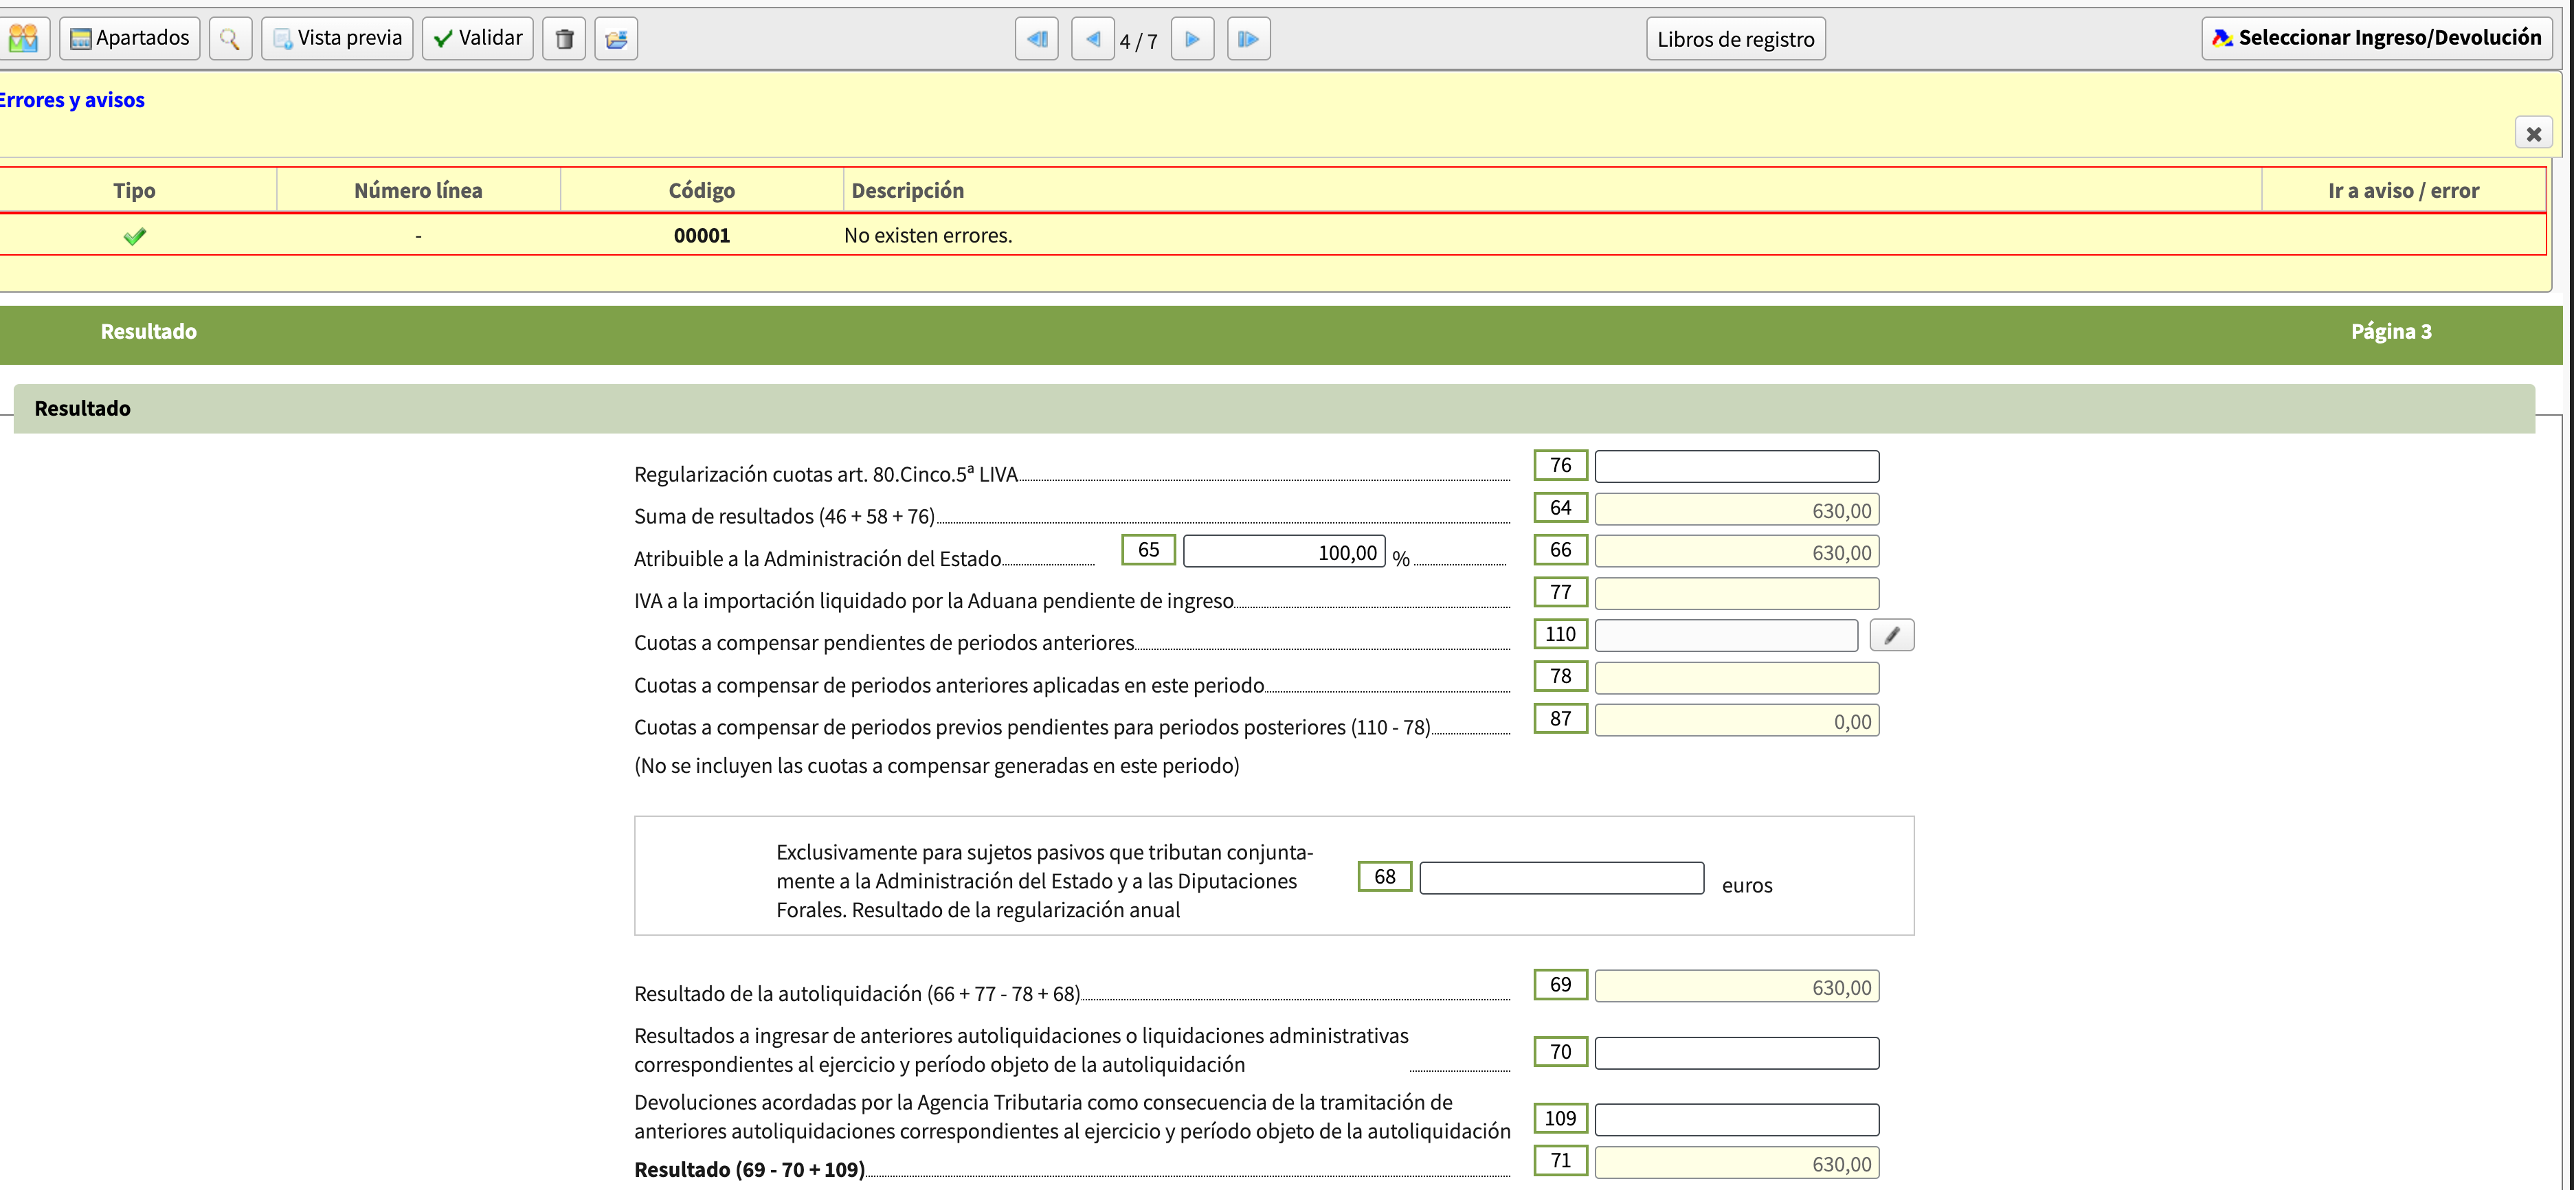The image size is (2574, 1190).
Task: Open Vista previa of the form
Action: coord(338,38)
